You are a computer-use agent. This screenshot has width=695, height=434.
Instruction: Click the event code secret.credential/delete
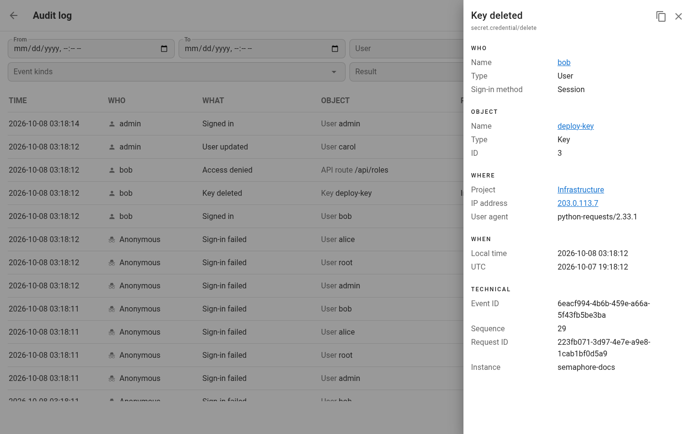pyautogui.click(x=504, y=28)
